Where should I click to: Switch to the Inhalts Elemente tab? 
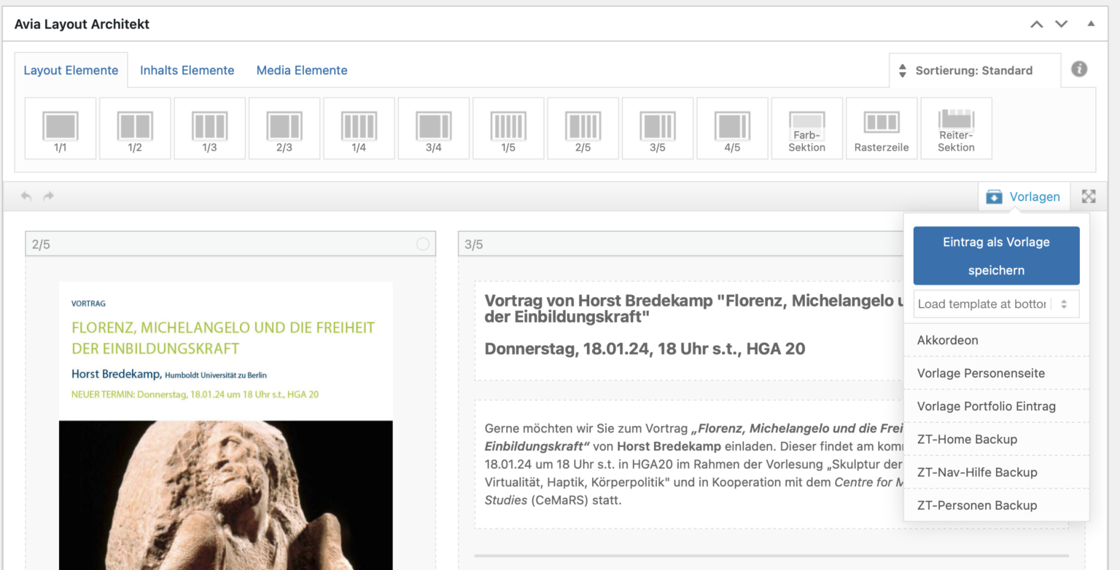click(x=187, y=70)
